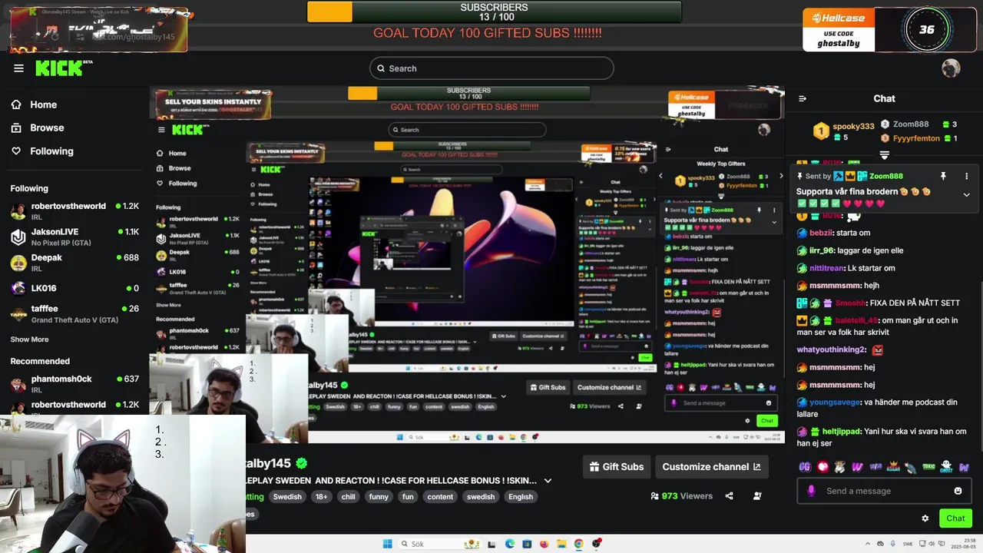Select the Swedish tag

point(287,497)
